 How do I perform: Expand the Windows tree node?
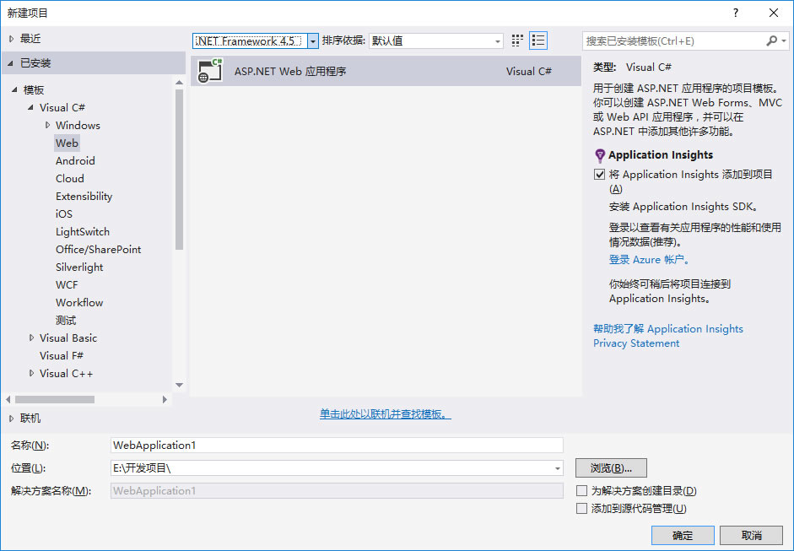click(47, 125)
